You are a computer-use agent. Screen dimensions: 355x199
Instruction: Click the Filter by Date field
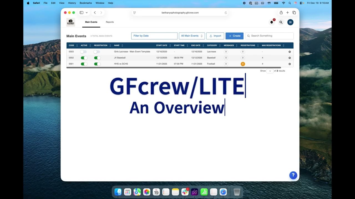tap(154, 36)
